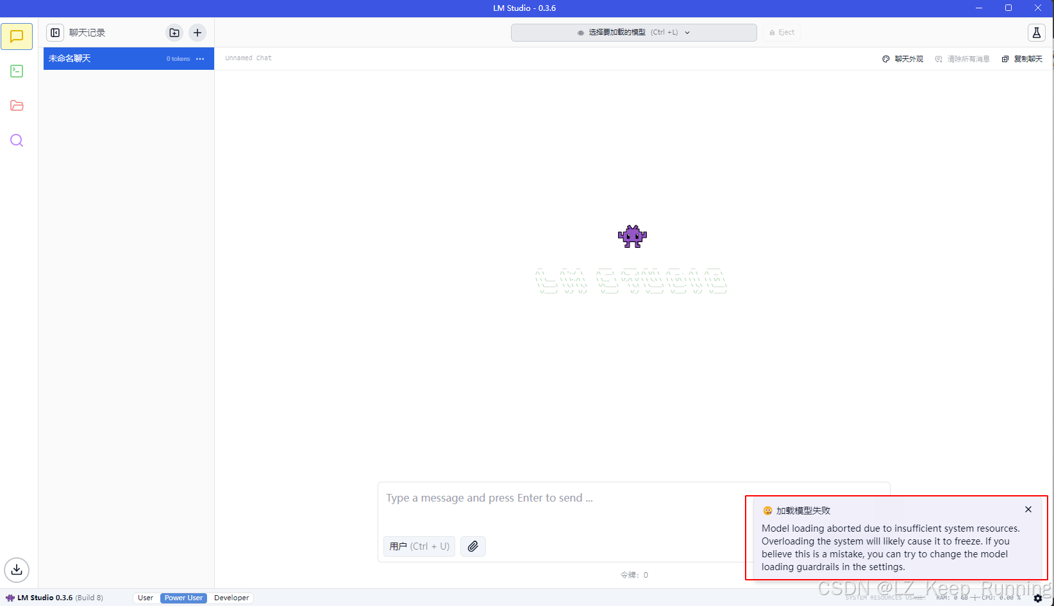Collapse the chat history sidebar panel
1054x606 pixels.
tap(56, 33)
